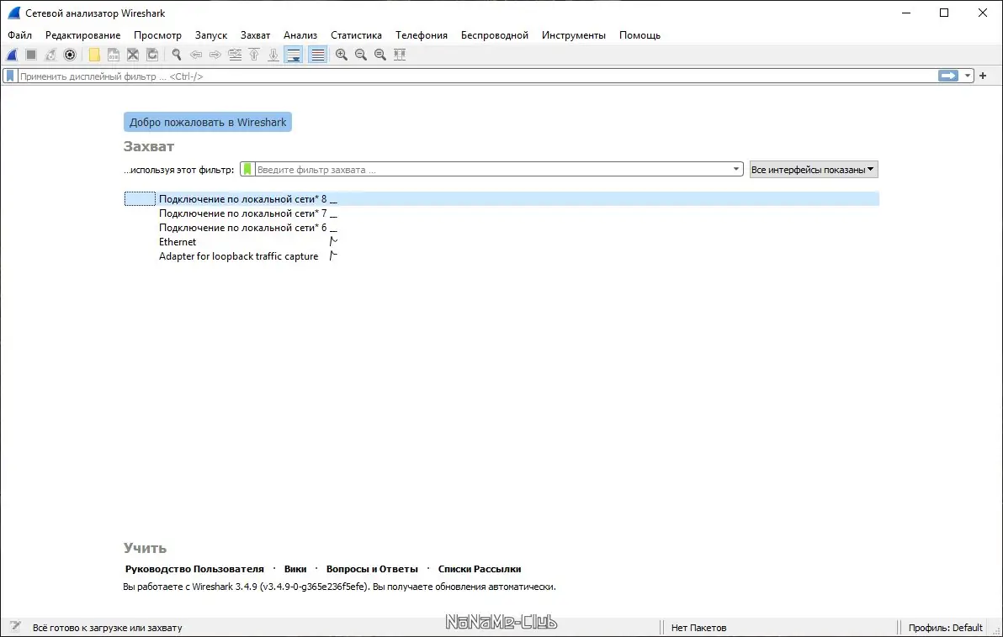Click the Zoom in magnifier with plus
1003x637 pixels.
tap(342, 55)
